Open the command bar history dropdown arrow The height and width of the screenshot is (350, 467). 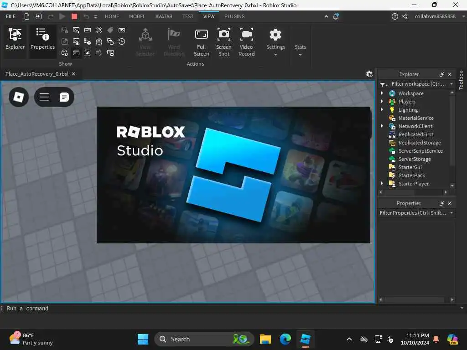462,309
